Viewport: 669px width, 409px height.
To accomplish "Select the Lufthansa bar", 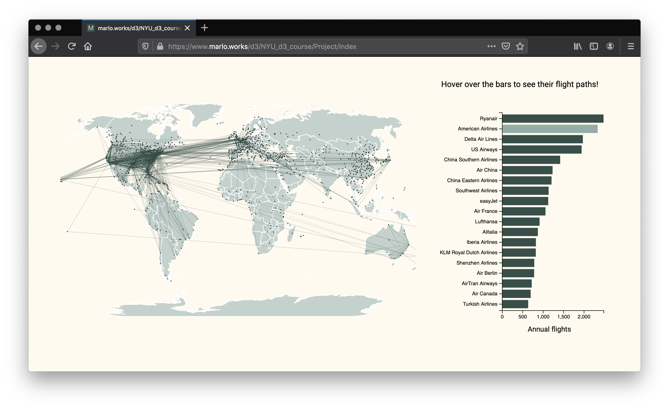I will (521, 222).
